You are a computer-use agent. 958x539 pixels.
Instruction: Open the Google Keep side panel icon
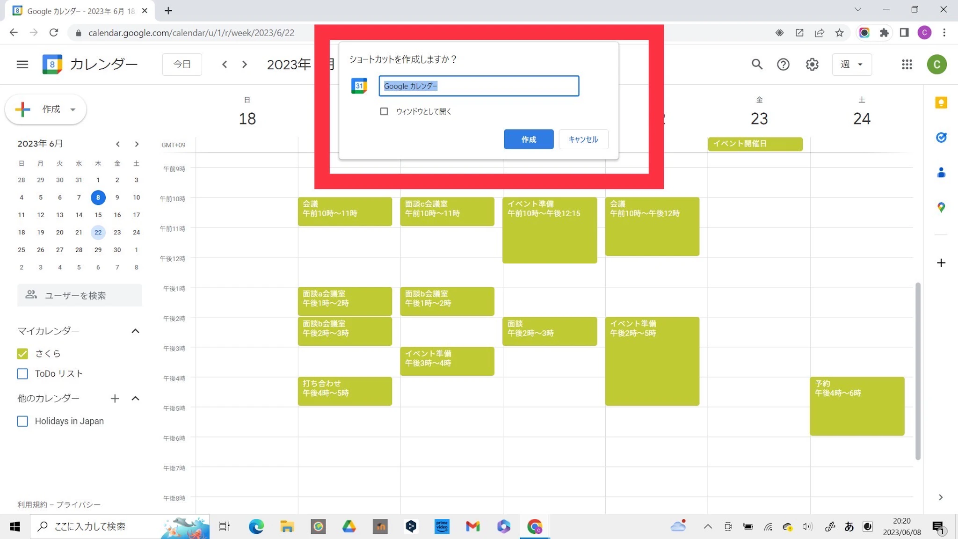[x=941, y=102]
